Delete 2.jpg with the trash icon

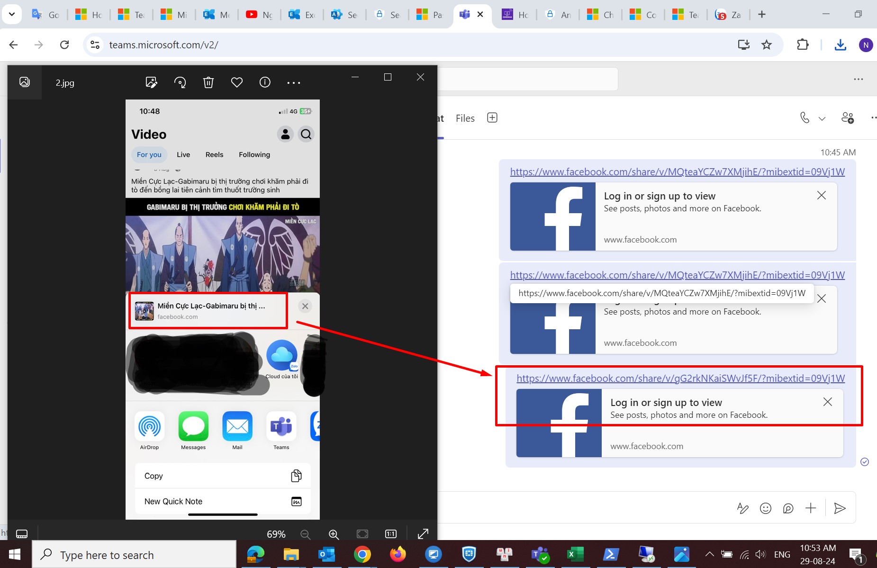point(208,82)
